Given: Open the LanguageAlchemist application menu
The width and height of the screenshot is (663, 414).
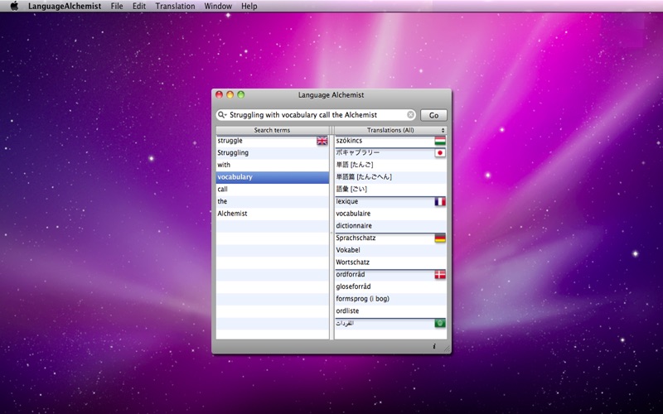Looking at the screenshot, I should 65,6.
